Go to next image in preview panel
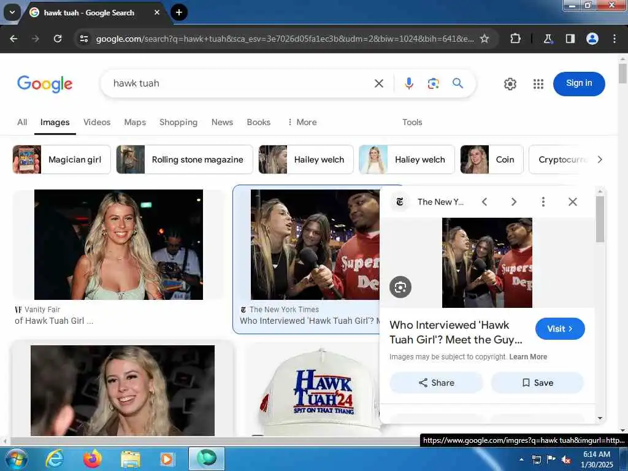628x471 pixels. pyautogui.click(x=514, y=202)
